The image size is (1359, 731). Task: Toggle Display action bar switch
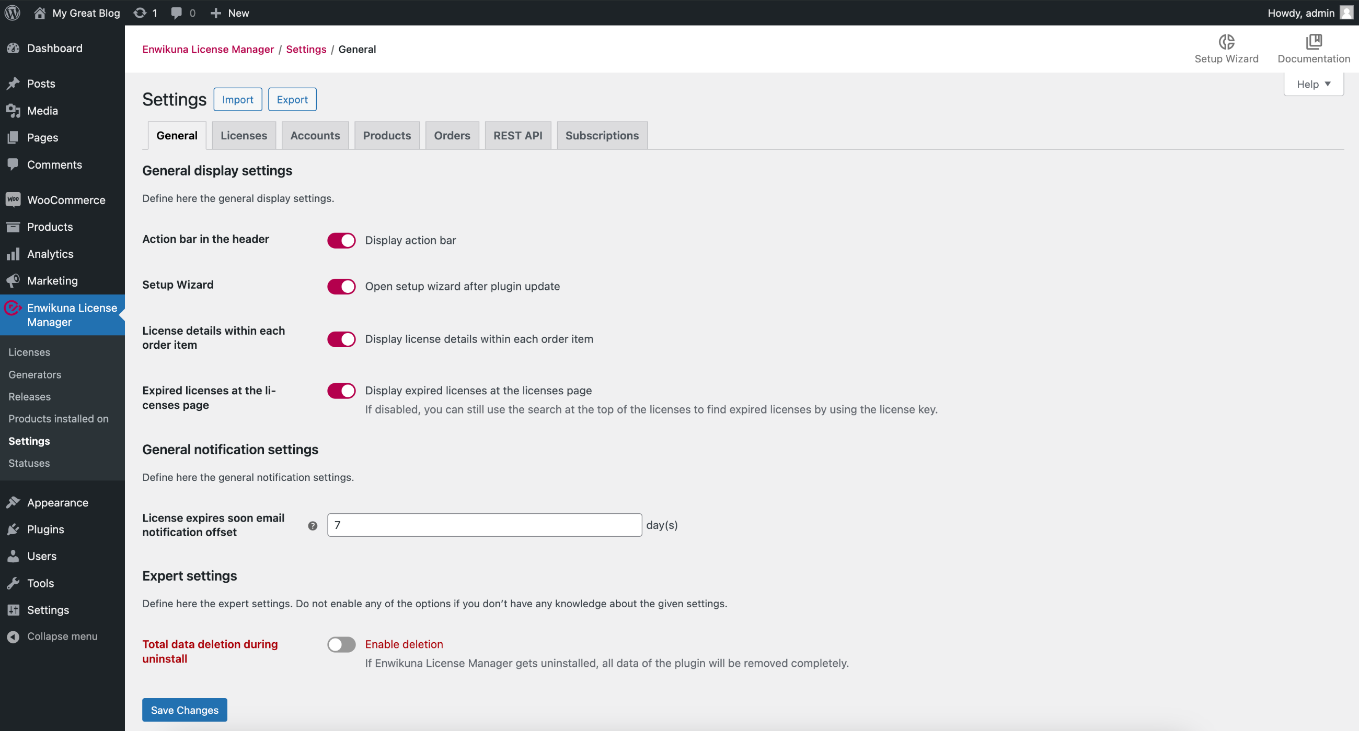click(341, 240)
